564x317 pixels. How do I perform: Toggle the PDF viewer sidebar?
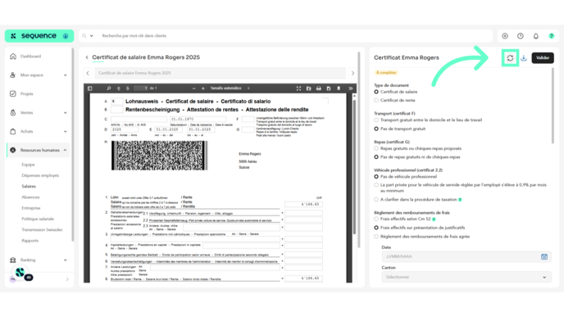tap(90, 88)
